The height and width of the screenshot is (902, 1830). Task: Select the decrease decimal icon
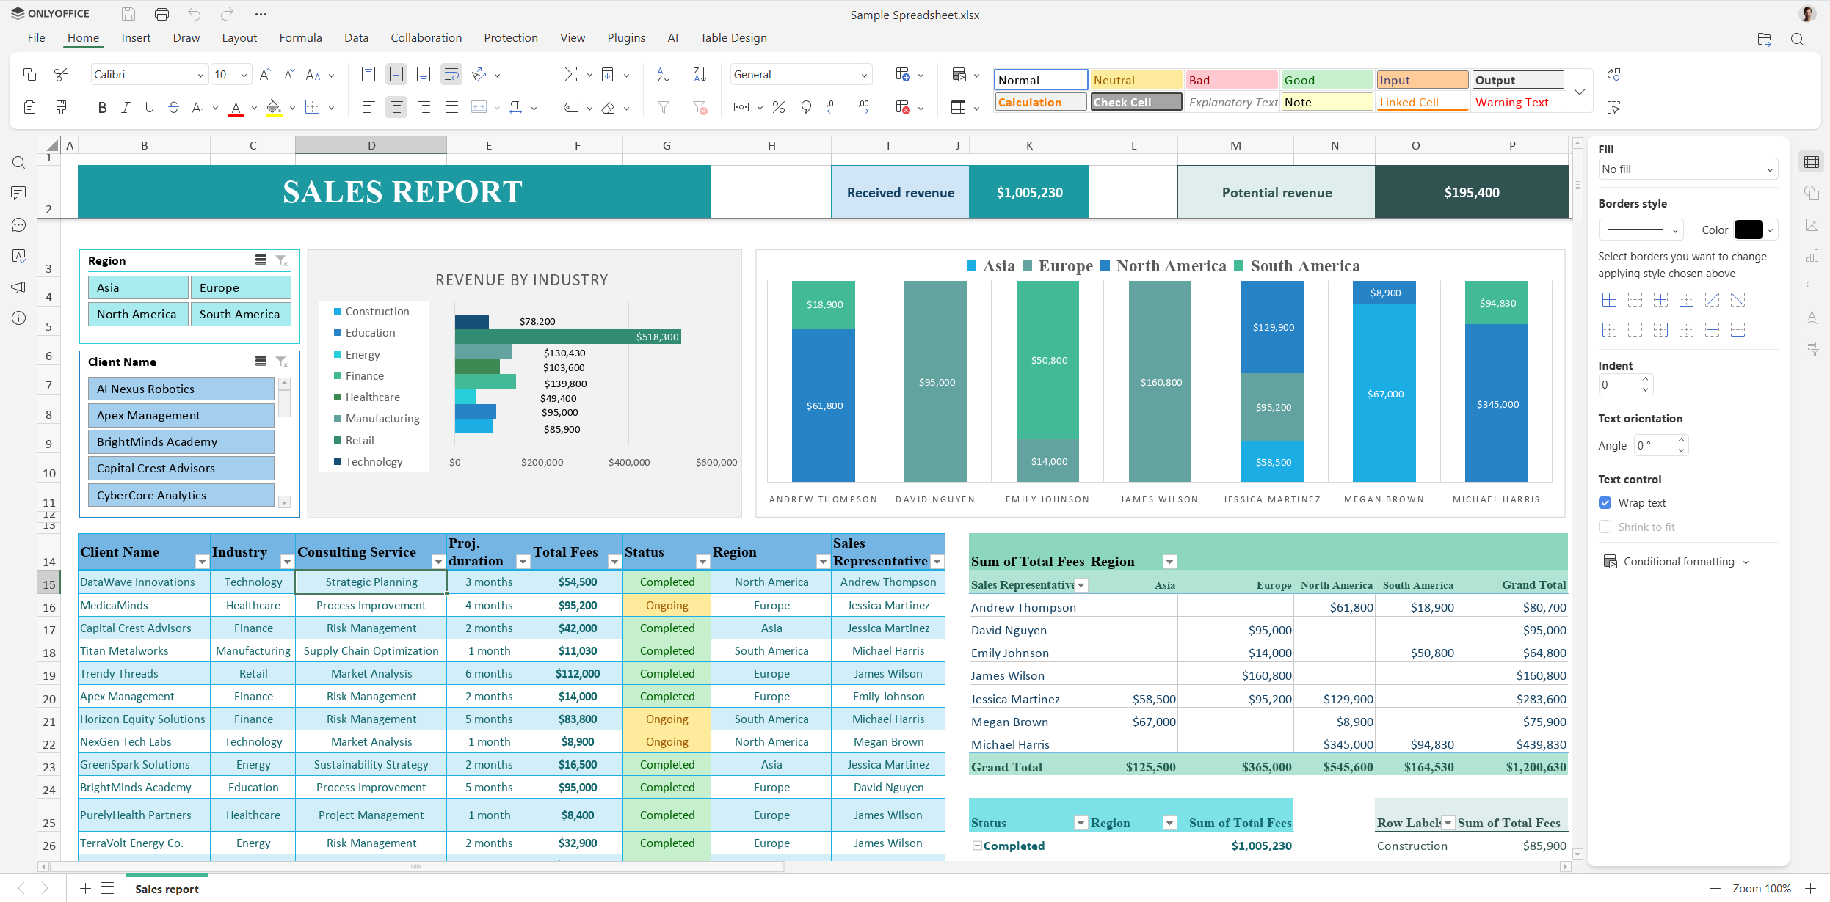833,107
